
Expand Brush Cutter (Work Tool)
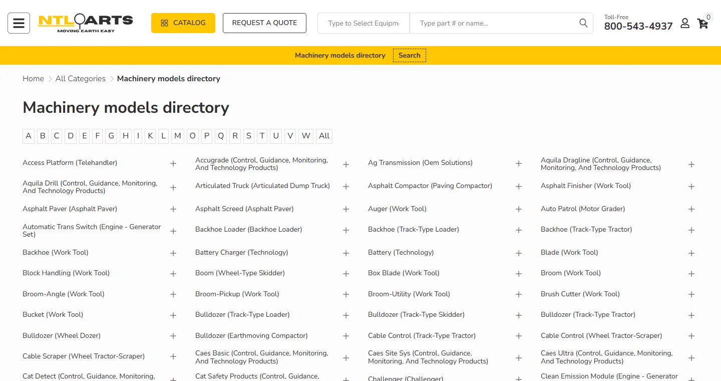pyautogui.click(x=691, y=295)
